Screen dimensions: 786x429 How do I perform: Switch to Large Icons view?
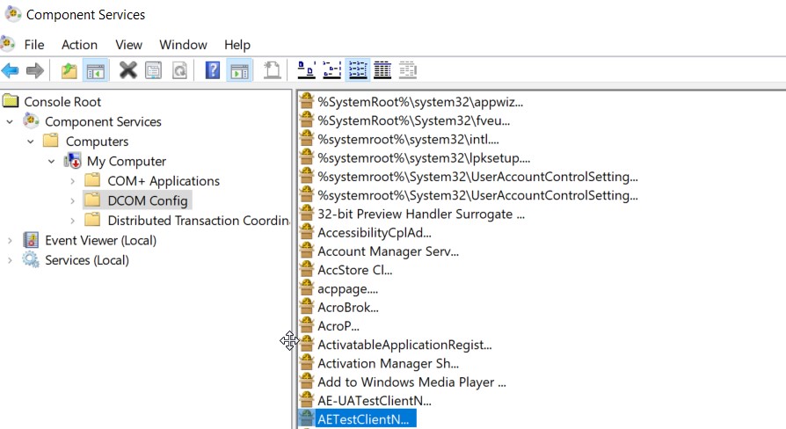[306, 70]
